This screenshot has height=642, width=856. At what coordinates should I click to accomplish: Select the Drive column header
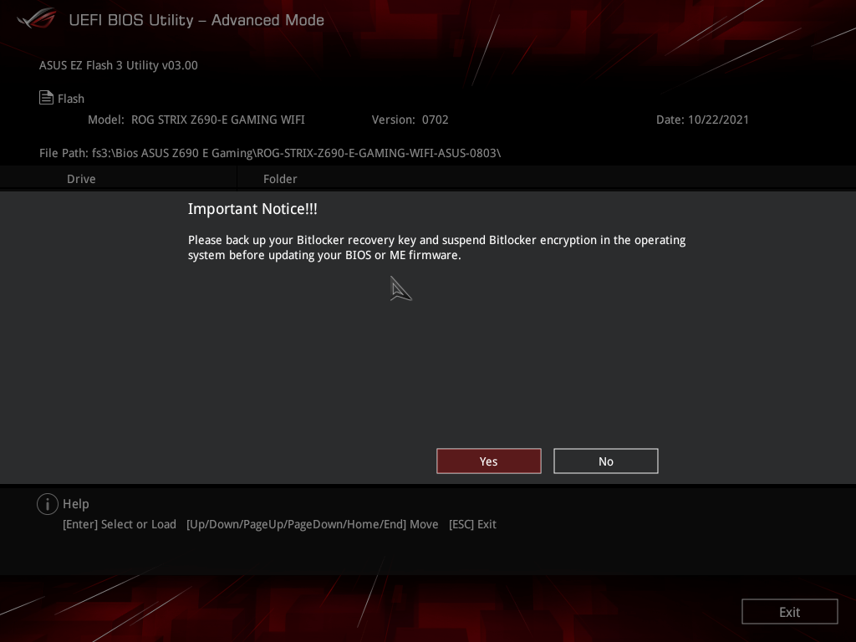tap(81, 179)
